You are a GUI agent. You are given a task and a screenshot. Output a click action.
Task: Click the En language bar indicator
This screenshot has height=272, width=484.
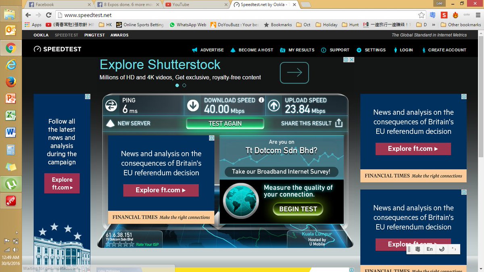(430, 249)
